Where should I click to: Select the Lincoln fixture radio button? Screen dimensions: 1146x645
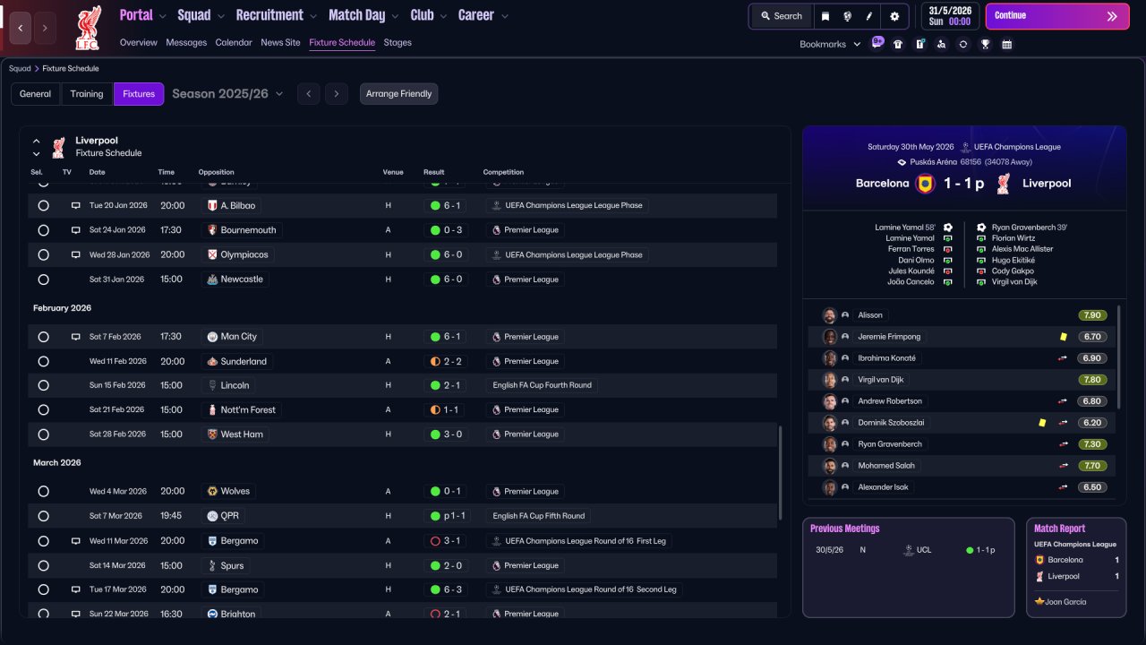43,385
